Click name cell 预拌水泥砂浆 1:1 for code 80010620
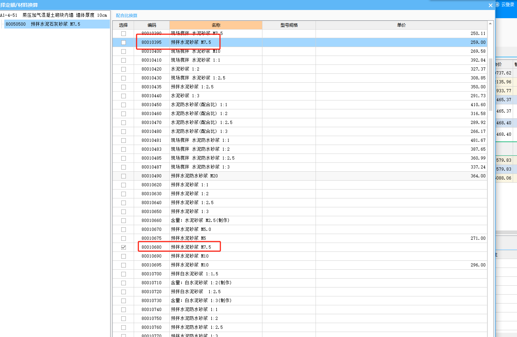This screenshot has width=517, height=337. click(x=216, y=185)
